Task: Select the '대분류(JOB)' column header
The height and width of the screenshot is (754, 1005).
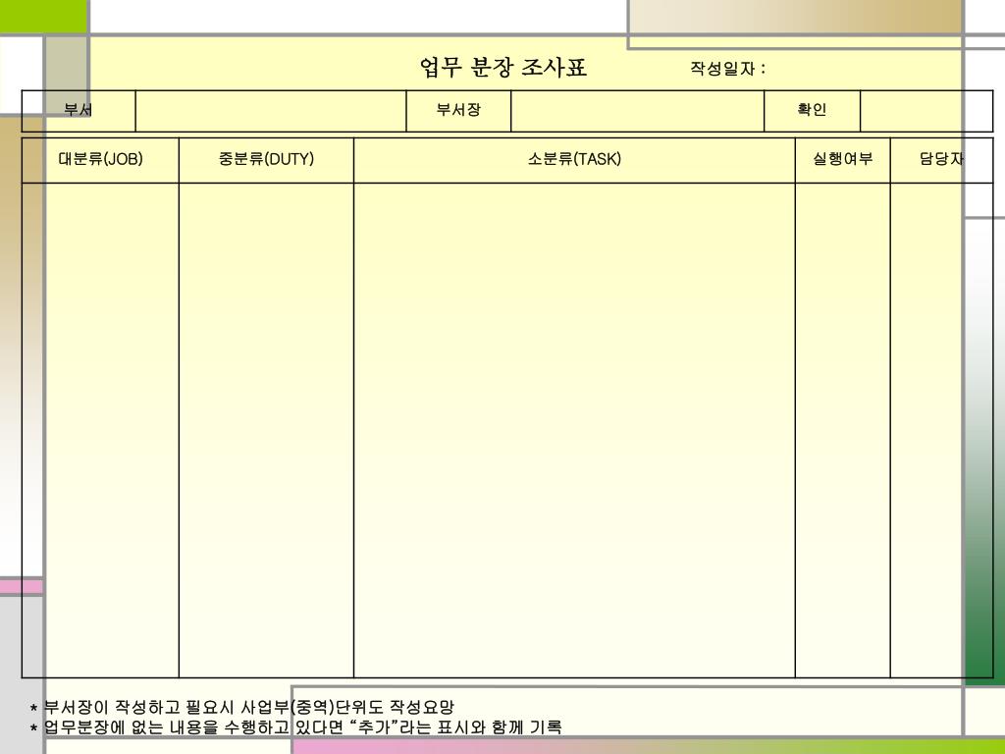Action: coord(101,160)
